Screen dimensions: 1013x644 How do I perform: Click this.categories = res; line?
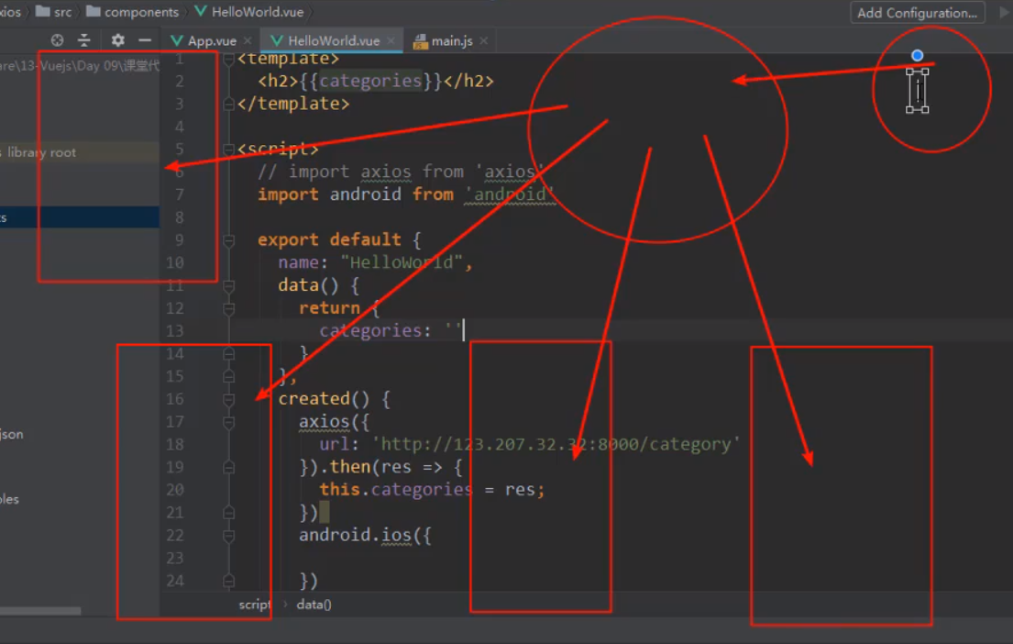pos(432,490)
